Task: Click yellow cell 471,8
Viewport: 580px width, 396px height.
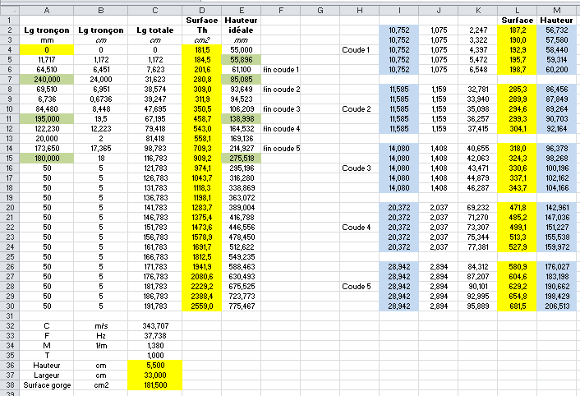Action: (x=517, y=207)
